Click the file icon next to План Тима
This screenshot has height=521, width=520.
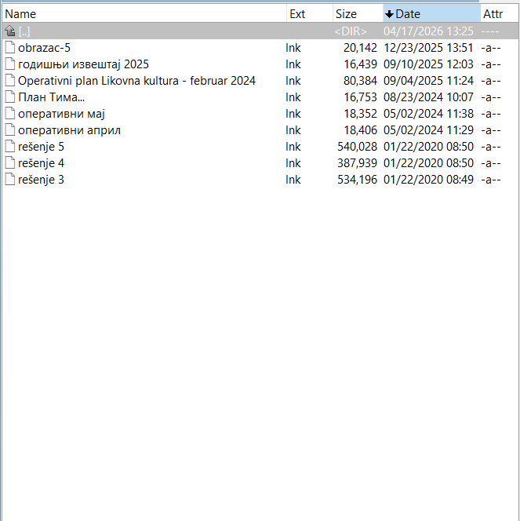(10, 97)
